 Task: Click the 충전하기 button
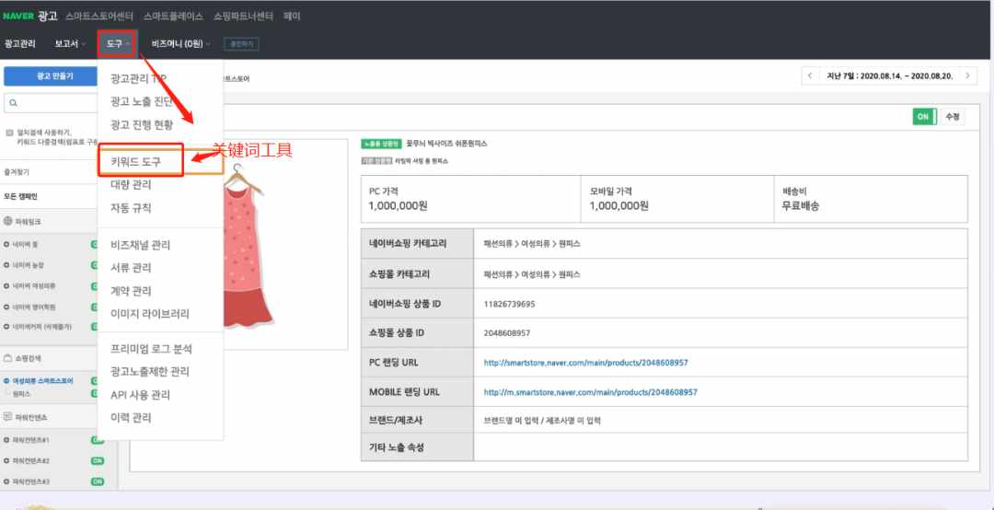(x=241, y=44)
